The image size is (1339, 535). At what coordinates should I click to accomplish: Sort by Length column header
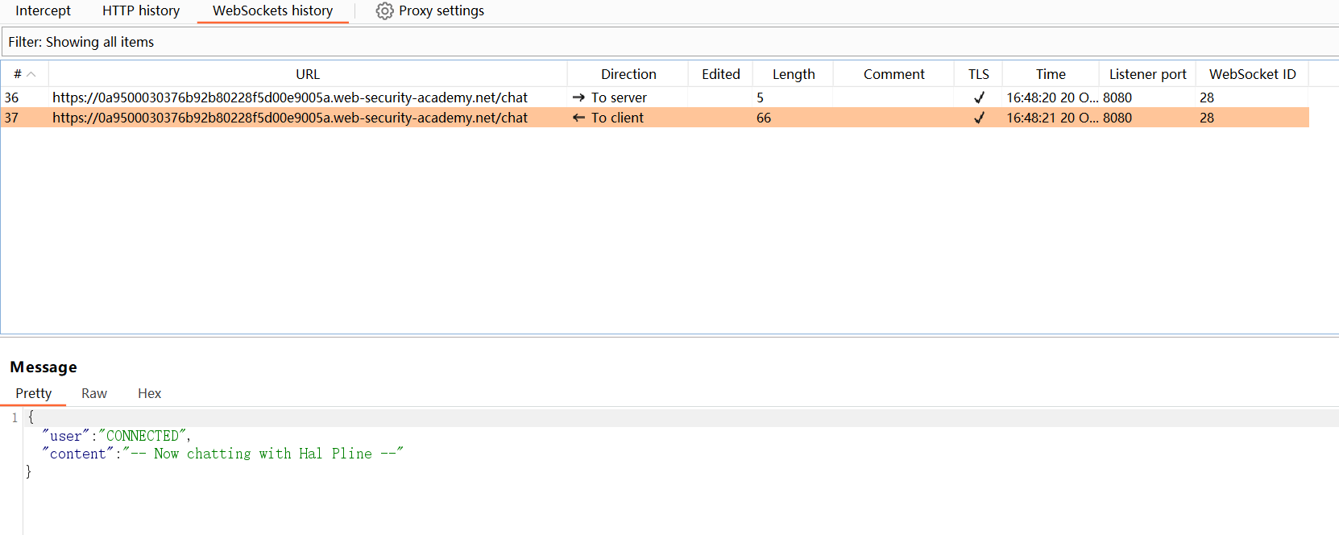coord(794,74)
